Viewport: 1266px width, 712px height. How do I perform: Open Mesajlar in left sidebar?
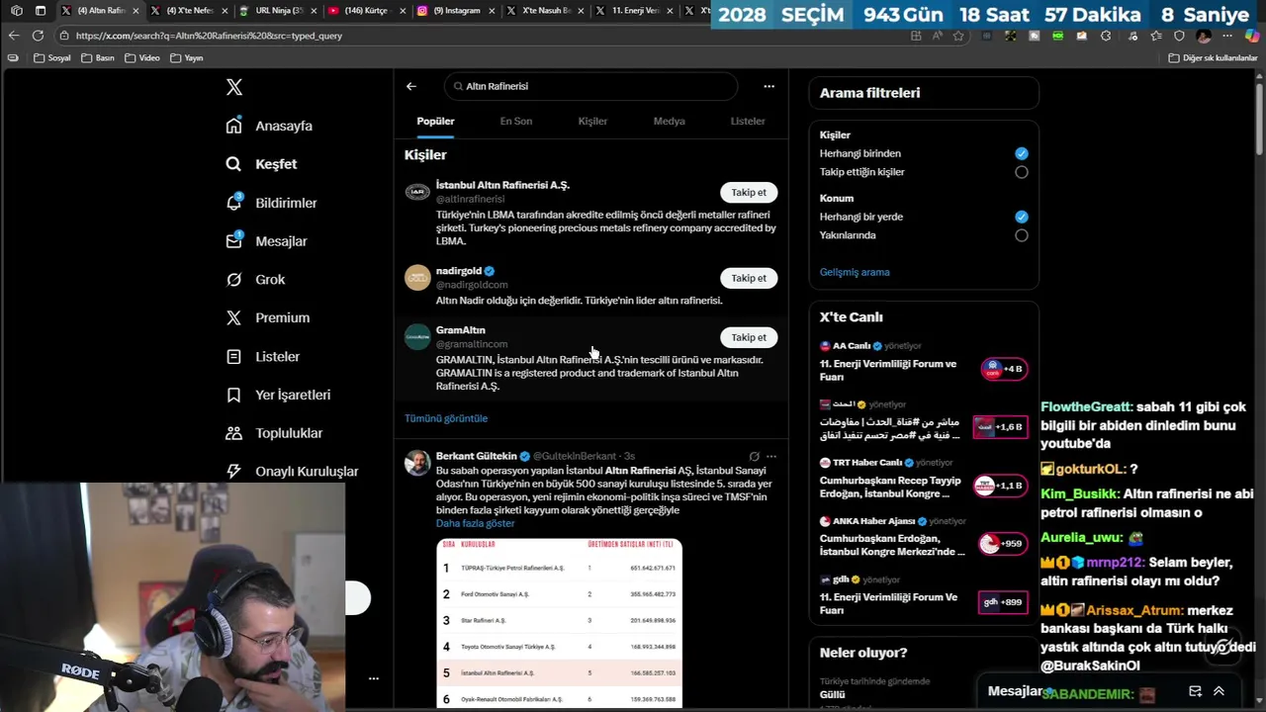pos(266,241)
